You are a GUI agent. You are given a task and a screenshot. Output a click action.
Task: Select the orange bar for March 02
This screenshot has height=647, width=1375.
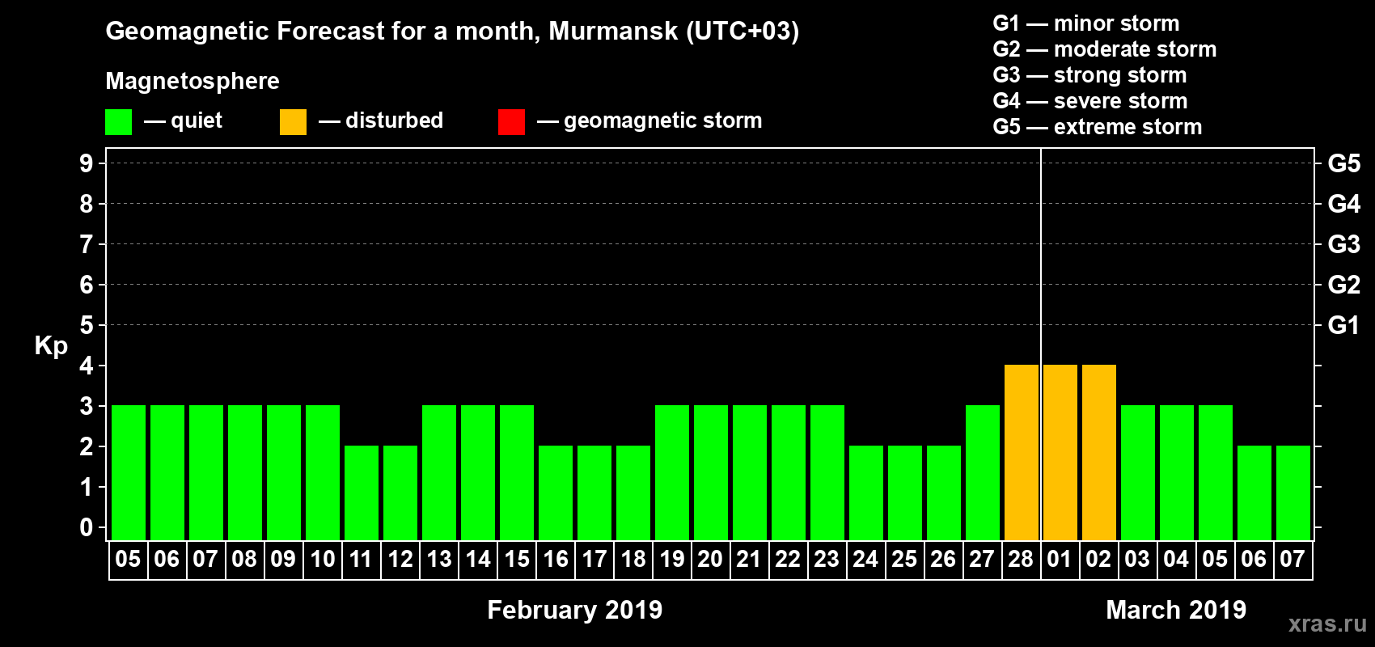(1099, 453)
